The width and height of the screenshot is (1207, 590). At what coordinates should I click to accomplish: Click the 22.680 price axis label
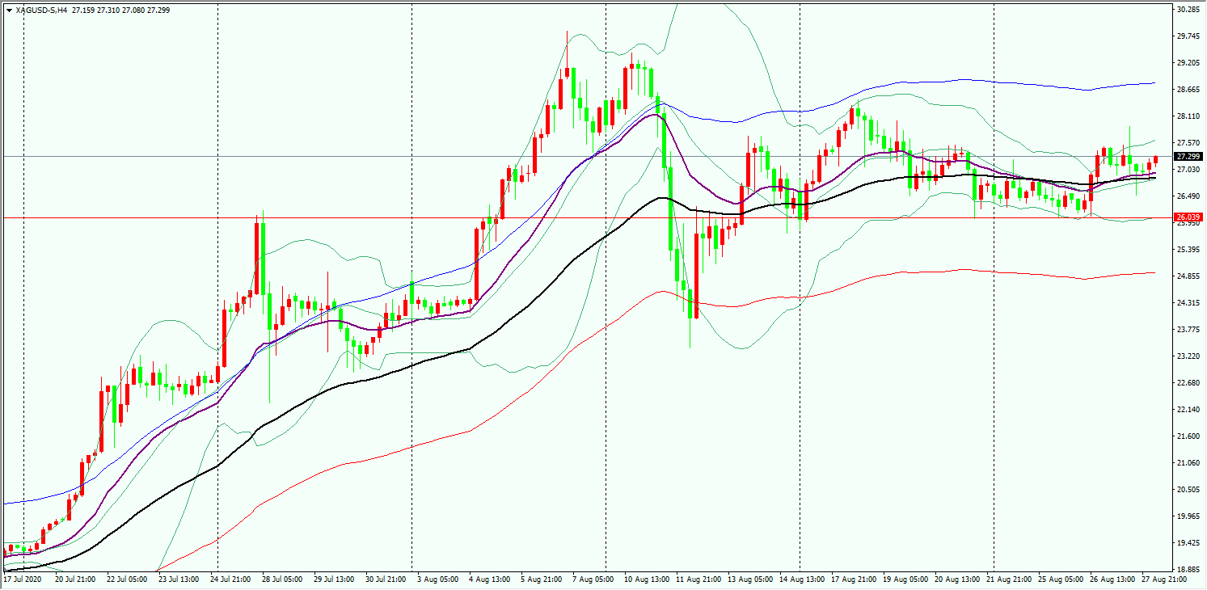pos(1188,383)
